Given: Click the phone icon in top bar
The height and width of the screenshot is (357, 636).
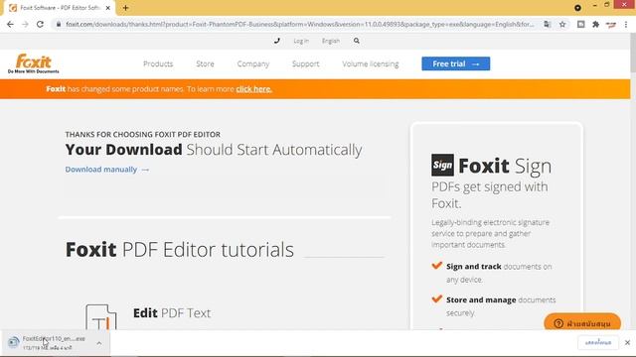Looking at the screenshot, I should tap(276, 41).
